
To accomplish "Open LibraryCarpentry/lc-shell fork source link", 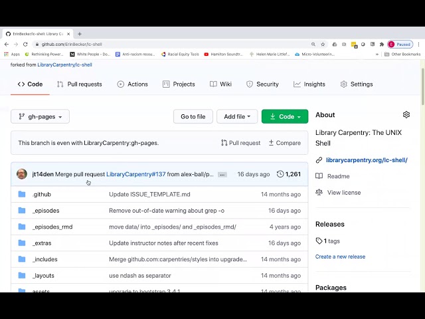I will click(65, 64).
